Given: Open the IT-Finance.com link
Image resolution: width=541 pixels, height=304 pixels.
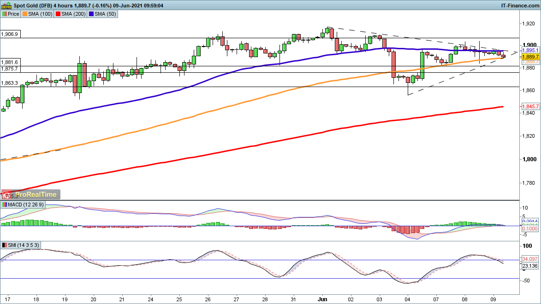Looking at the screenshot, I should coord(519,5).
